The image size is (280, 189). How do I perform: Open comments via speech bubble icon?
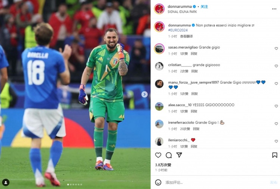[169, 155]
